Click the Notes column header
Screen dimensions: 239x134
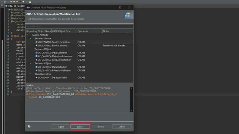point(115,31)
